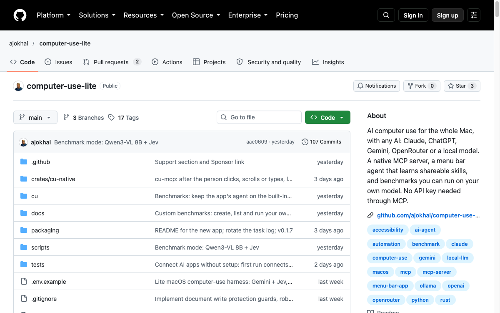
Task: Click the tests folder icon
Action: 24,265
